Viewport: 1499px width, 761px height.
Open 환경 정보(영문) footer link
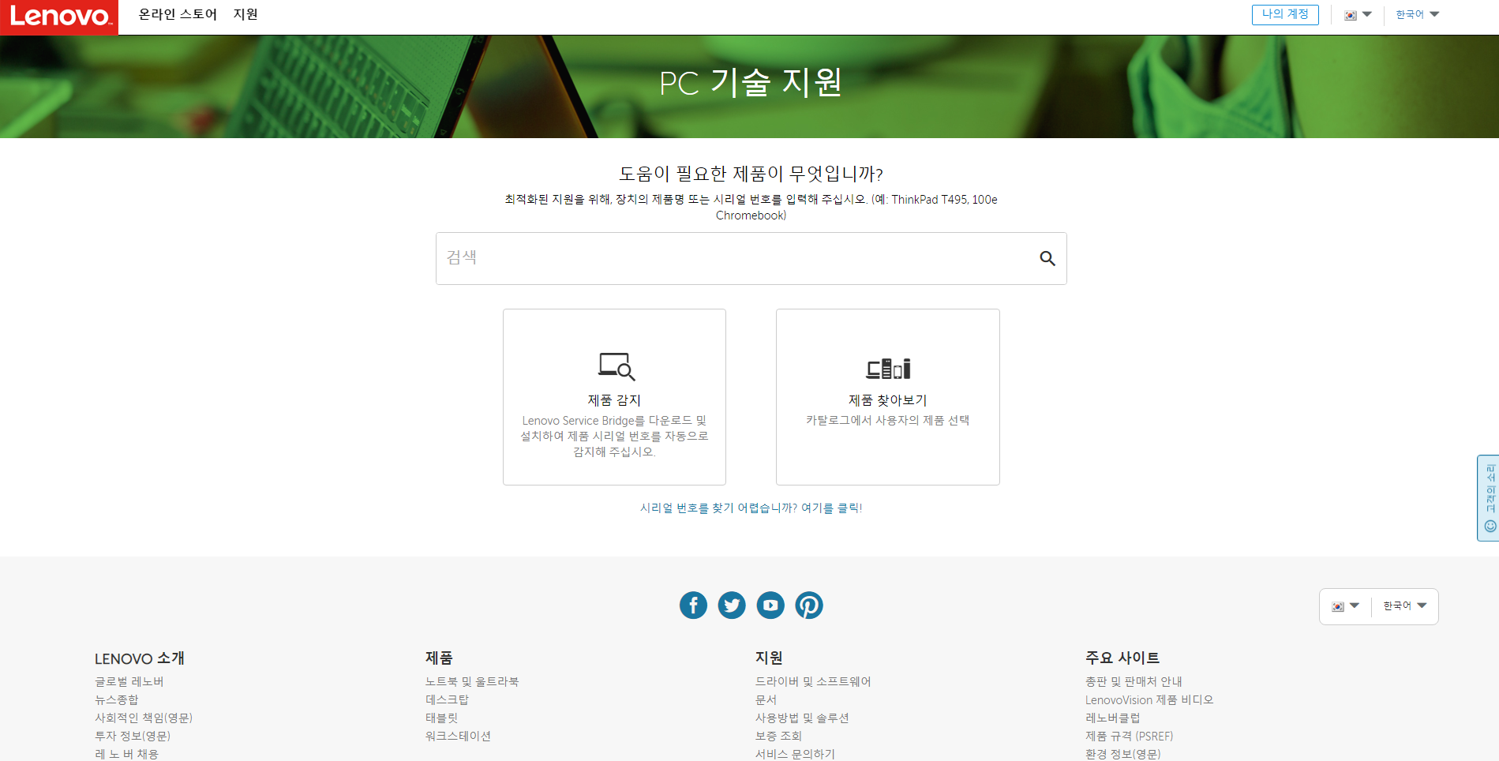coord(1122,754)
